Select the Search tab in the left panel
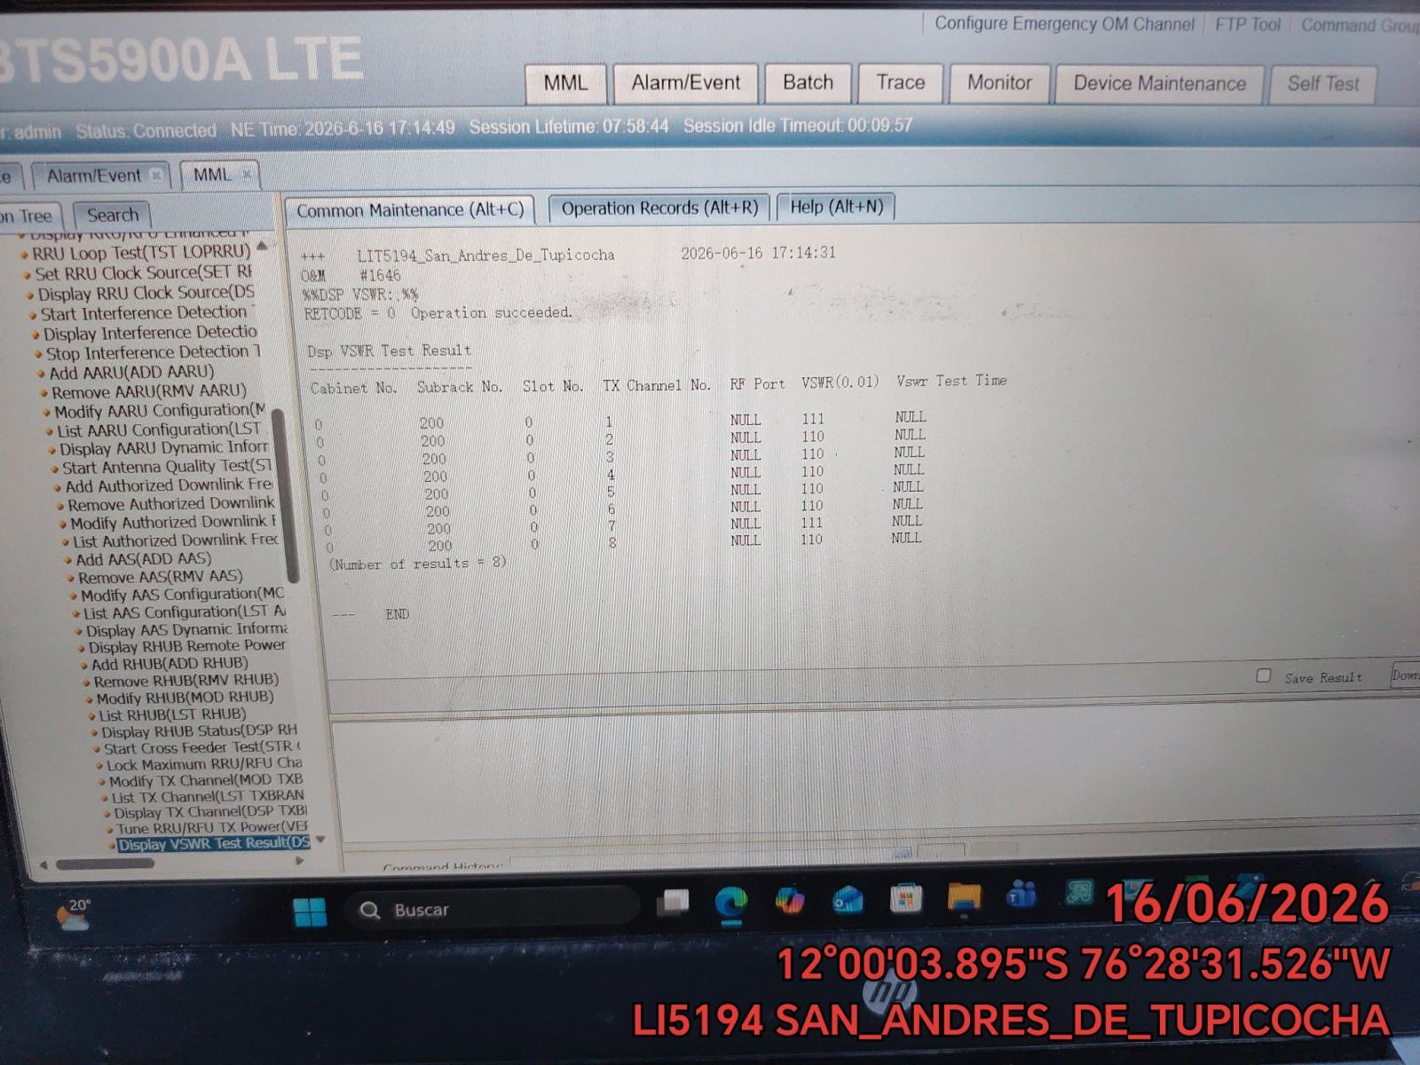This screenshot has width=1420, height=1065. pyautogui.click(x=113, y=215)
